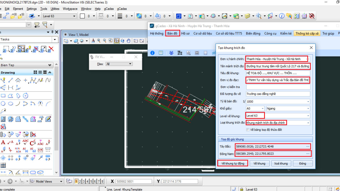Open the 'Bản đồ' gCadas menu
Viewport: 340px width, 191px height.
172,33
